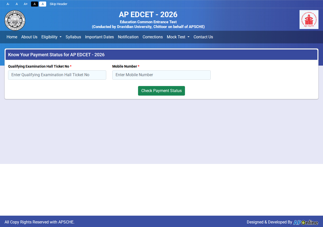Expand the Eligibility dropdown menu
Screen dimensions: 323x227
coord(51,37)
